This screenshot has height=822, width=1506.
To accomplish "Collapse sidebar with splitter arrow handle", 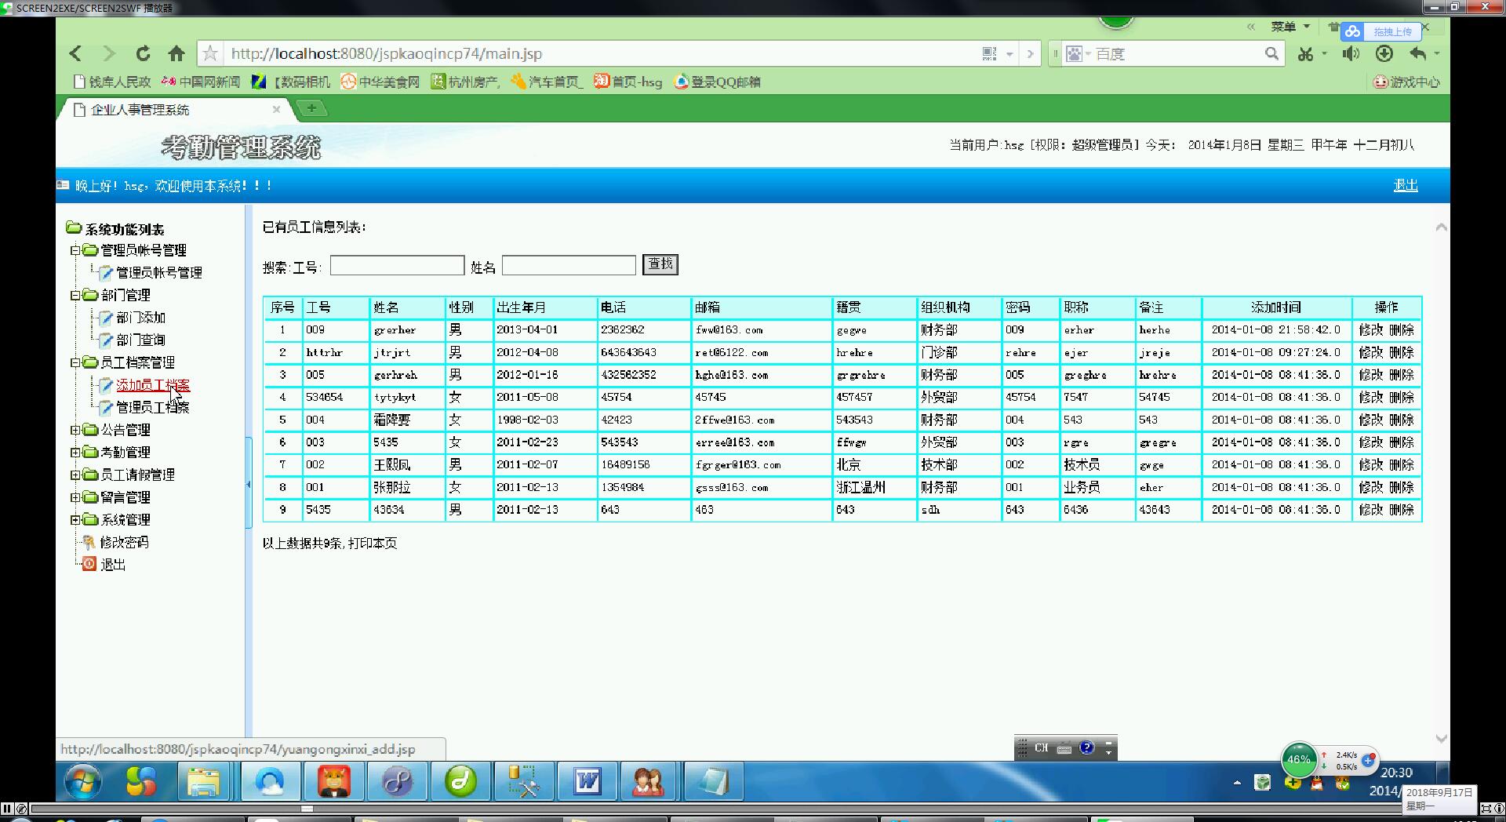I will point(249,485).
